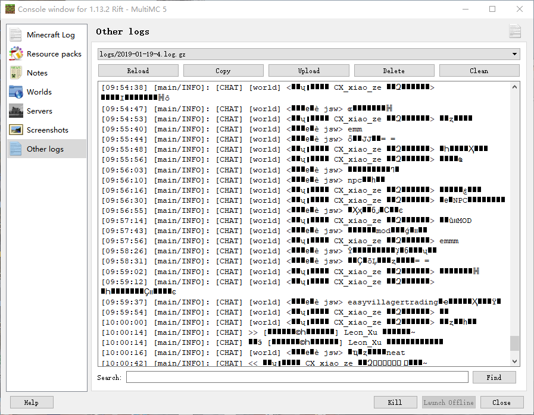Viewport: 534px width, 415px height.
Task: Show the Screenshots page
Action: click(x=46, y=130)
